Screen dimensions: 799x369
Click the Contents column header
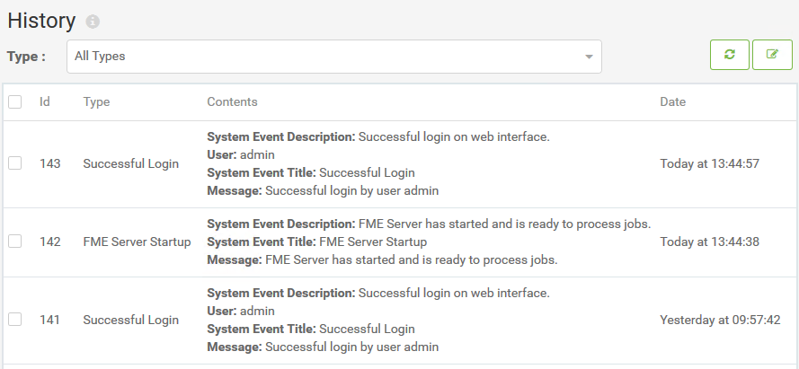(232, 101)
